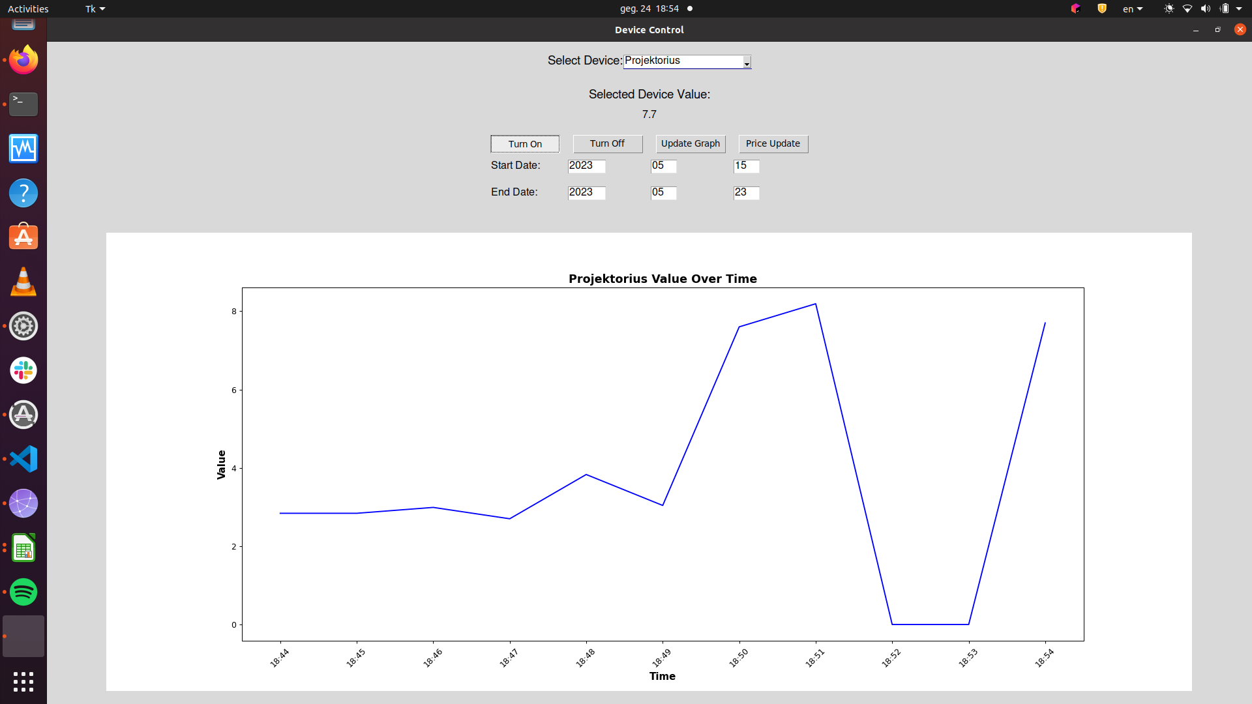This screenshot has width=1252, height=704.
Task: Launch Slack from the dock
Action: pyautogui.click(x=23, y=370)
